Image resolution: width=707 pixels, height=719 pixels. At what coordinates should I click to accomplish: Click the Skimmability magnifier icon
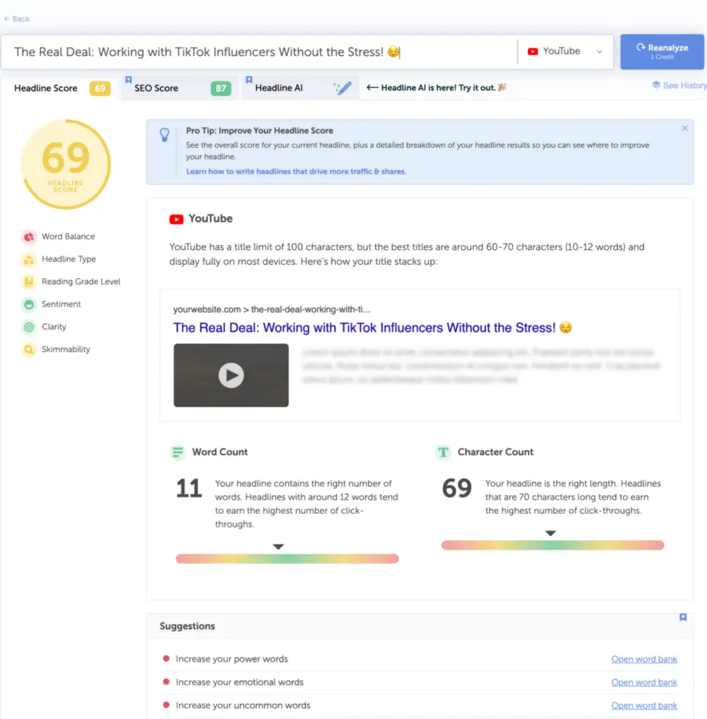tap(29, 349)
